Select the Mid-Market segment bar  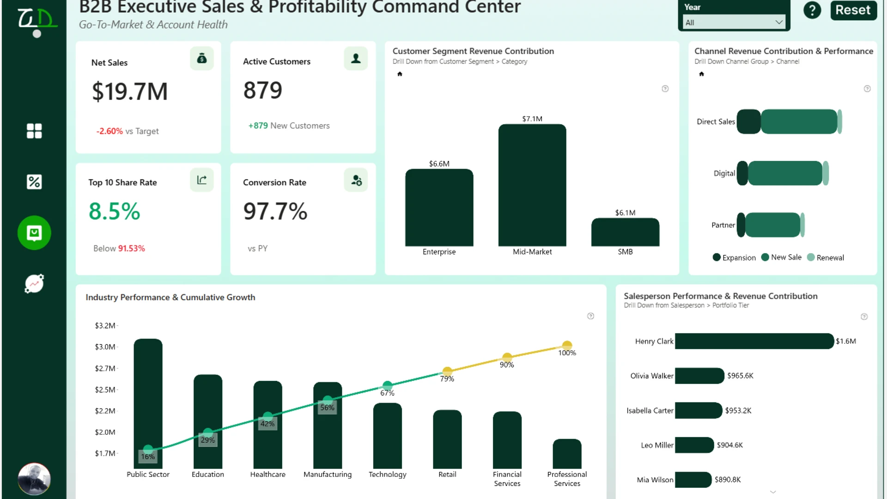click(x=532, y=185)
